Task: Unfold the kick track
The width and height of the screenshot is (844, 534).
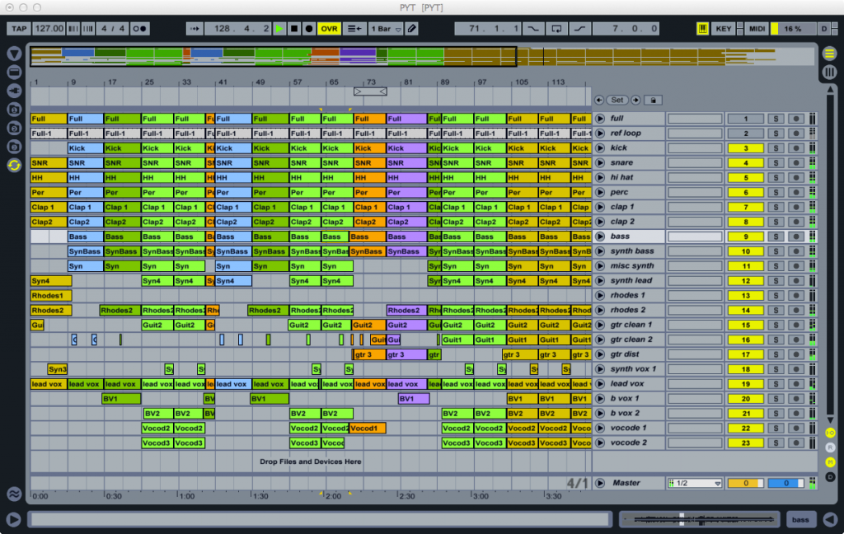Action: (x=600, y=148)
